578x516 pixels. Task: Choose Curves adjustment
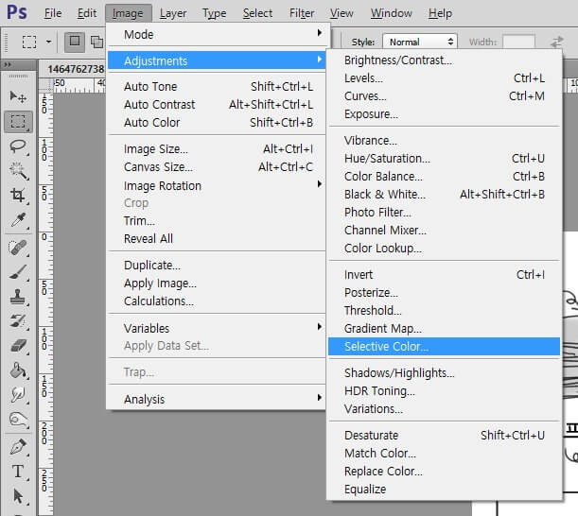point(444,96)
